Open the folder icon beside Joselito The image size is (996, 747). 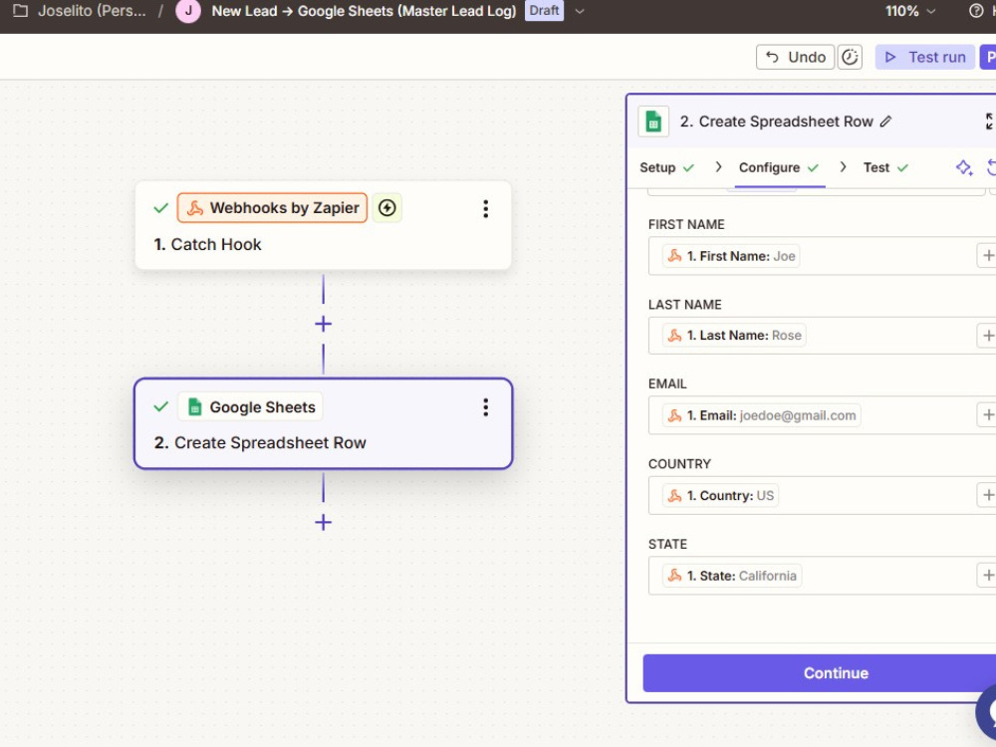(20, 11)
